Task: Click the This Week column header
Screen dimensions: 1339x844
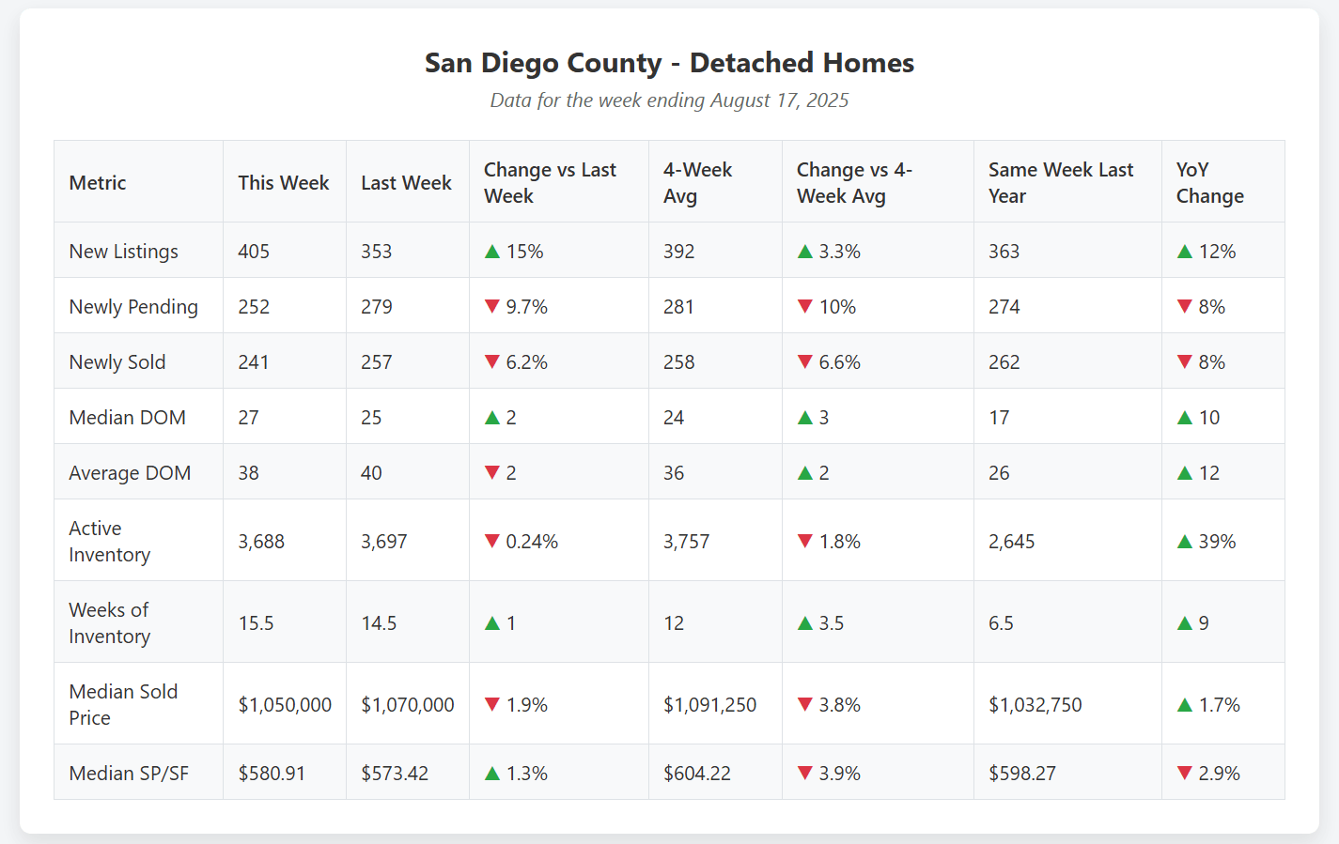Action: pos(283,183)
